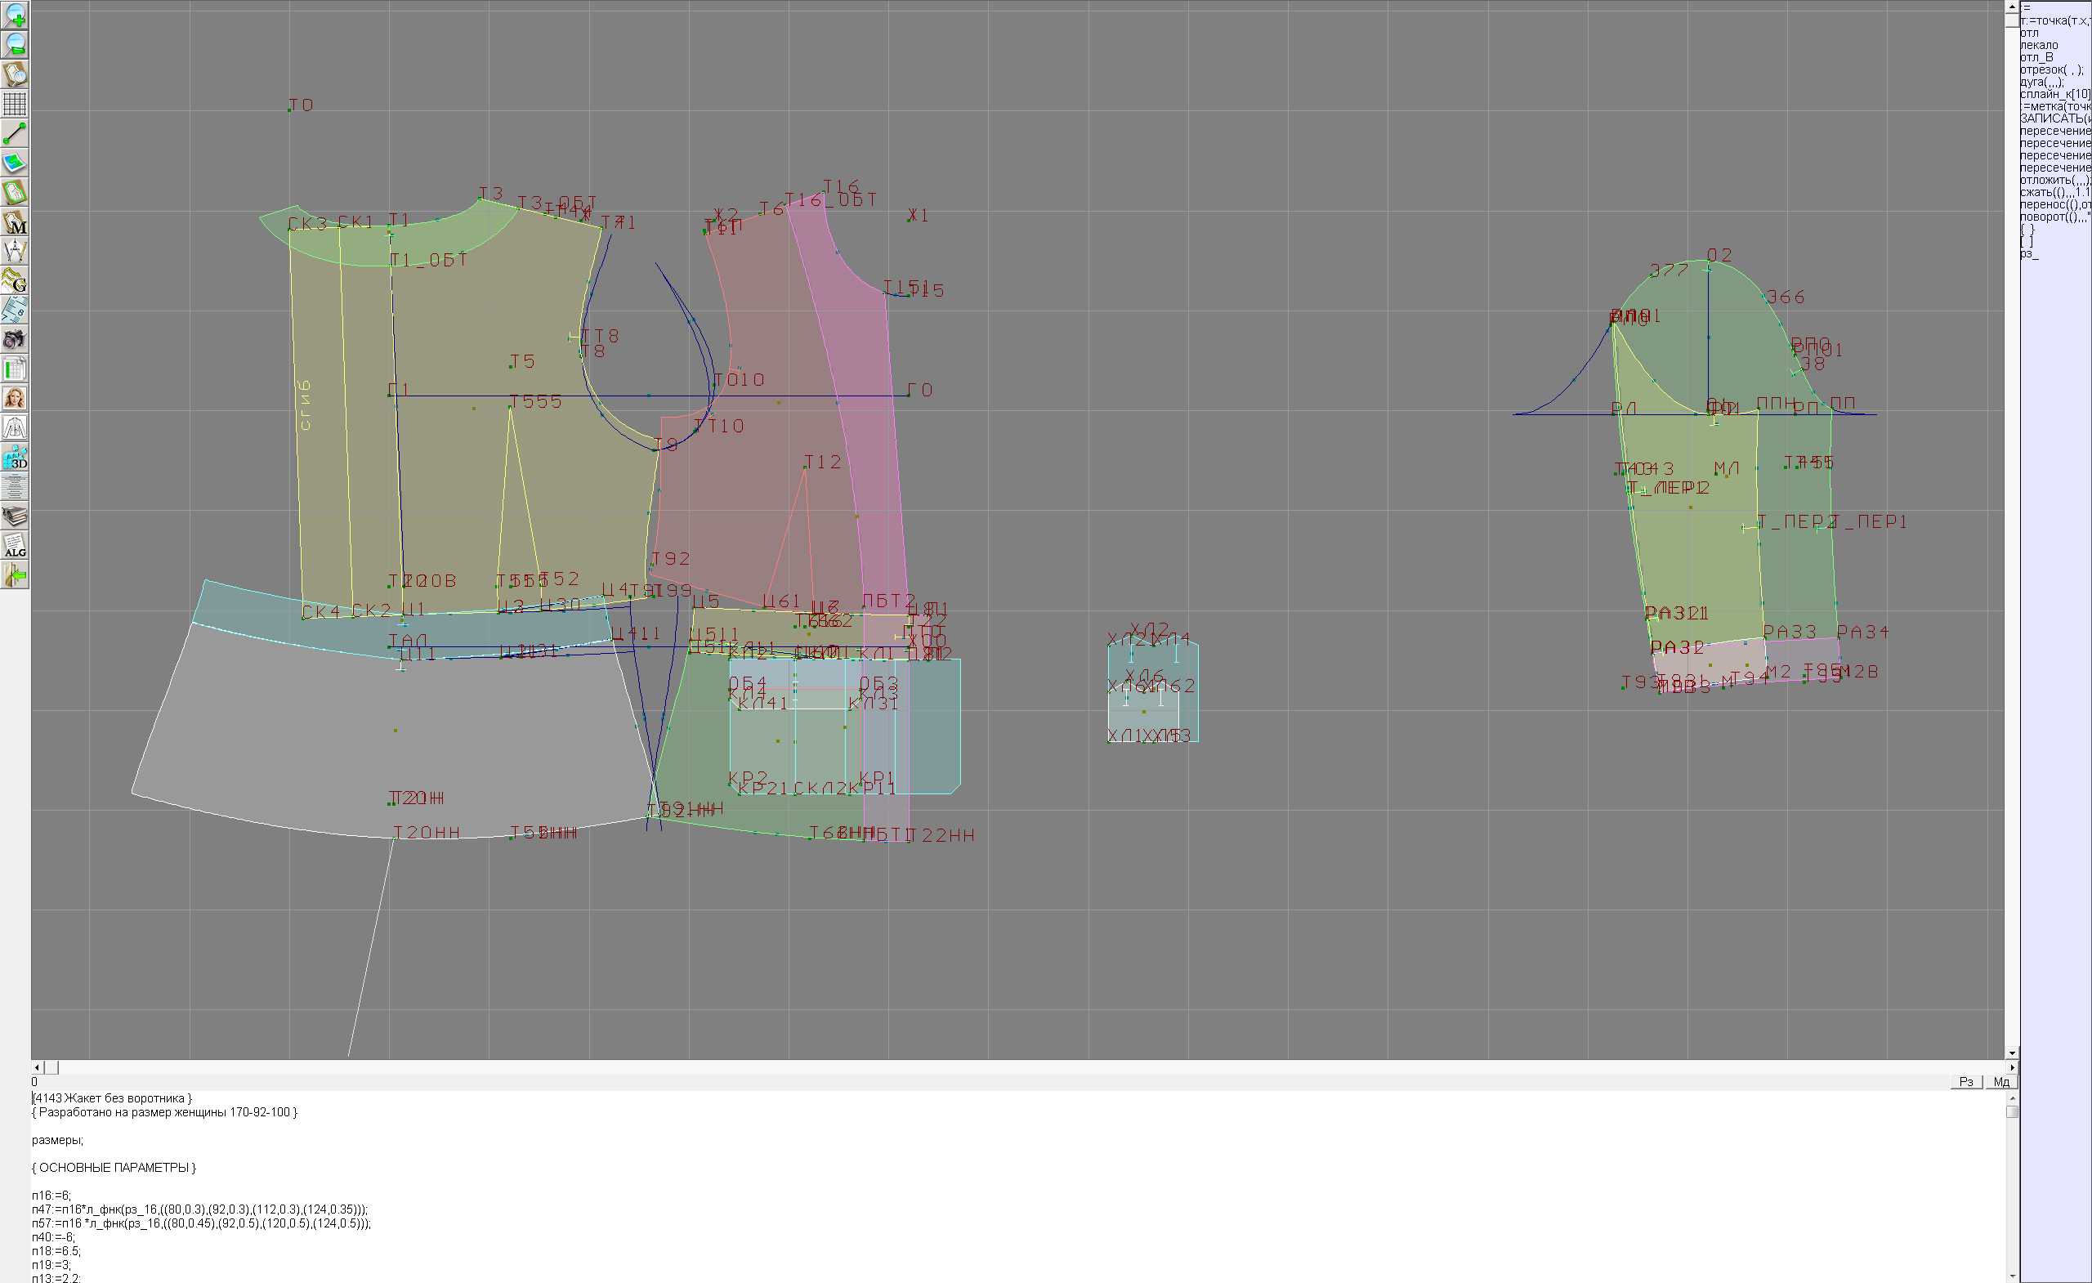Click the 'лекало' command in right list
The width and height of the screenshot is (2092, 1283).
[2039, 45]
